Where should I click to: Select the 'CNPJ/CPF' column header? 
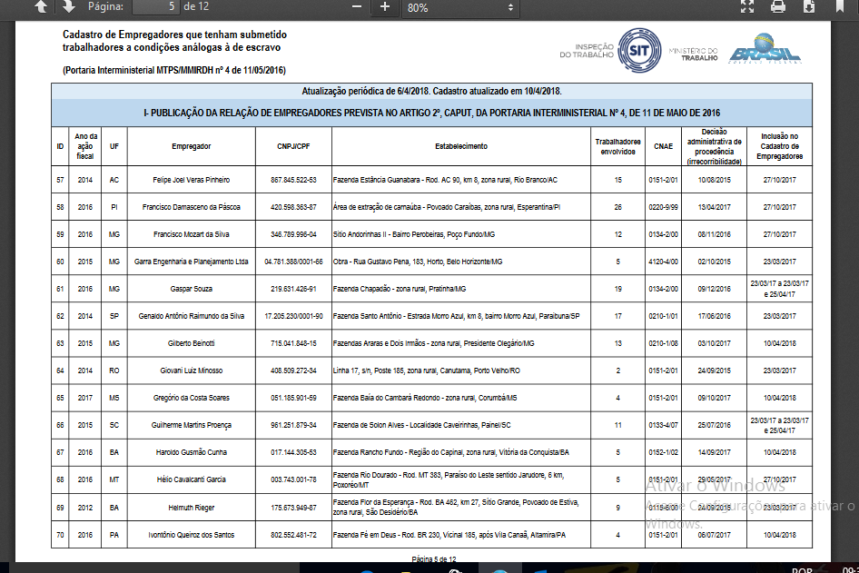[293, 146]
